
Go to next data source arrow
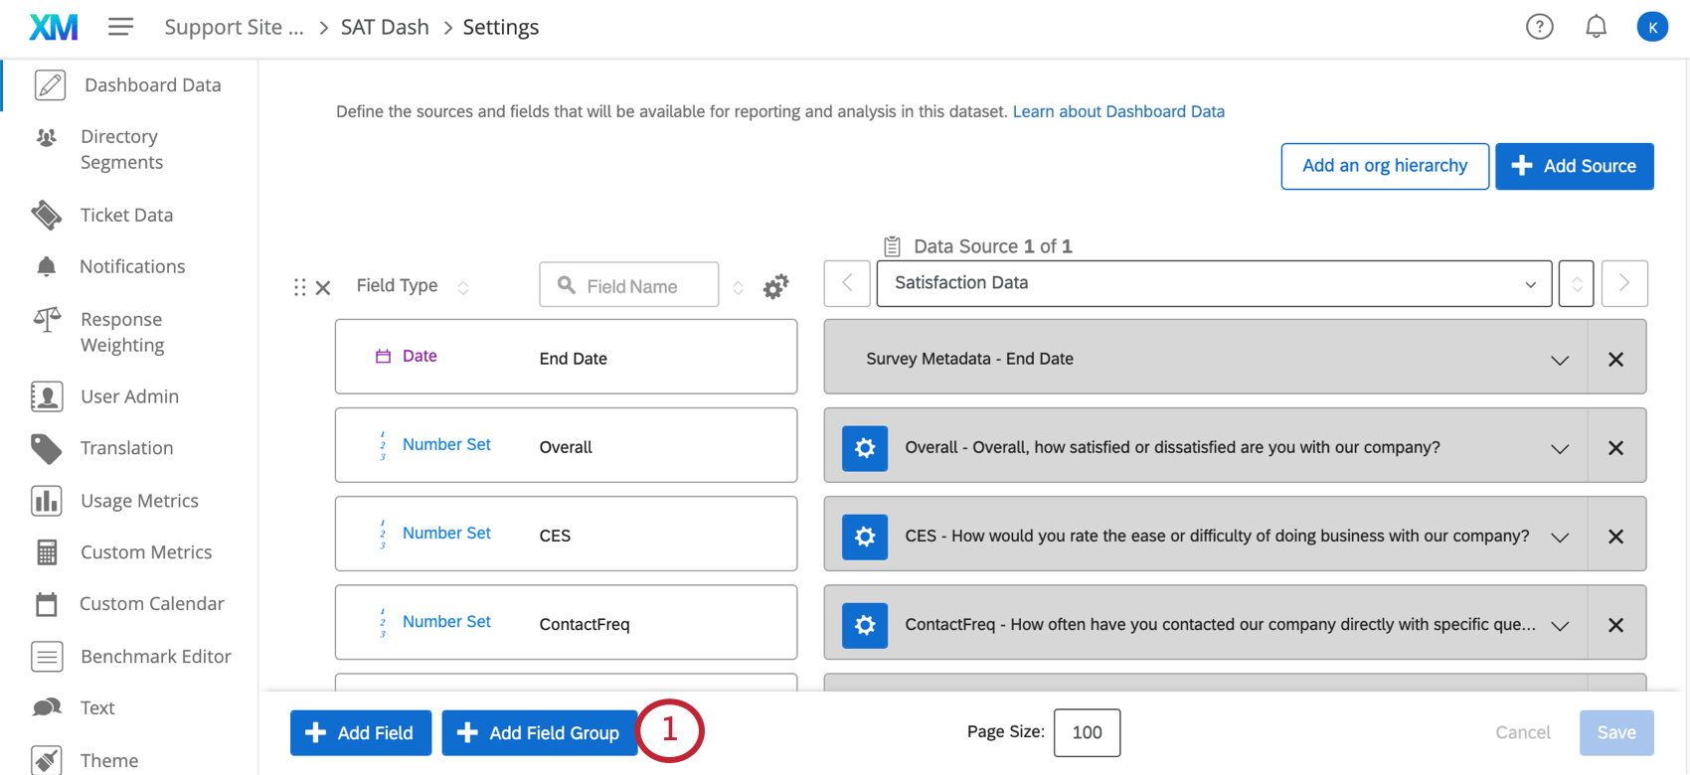(x=1624, y=284)
